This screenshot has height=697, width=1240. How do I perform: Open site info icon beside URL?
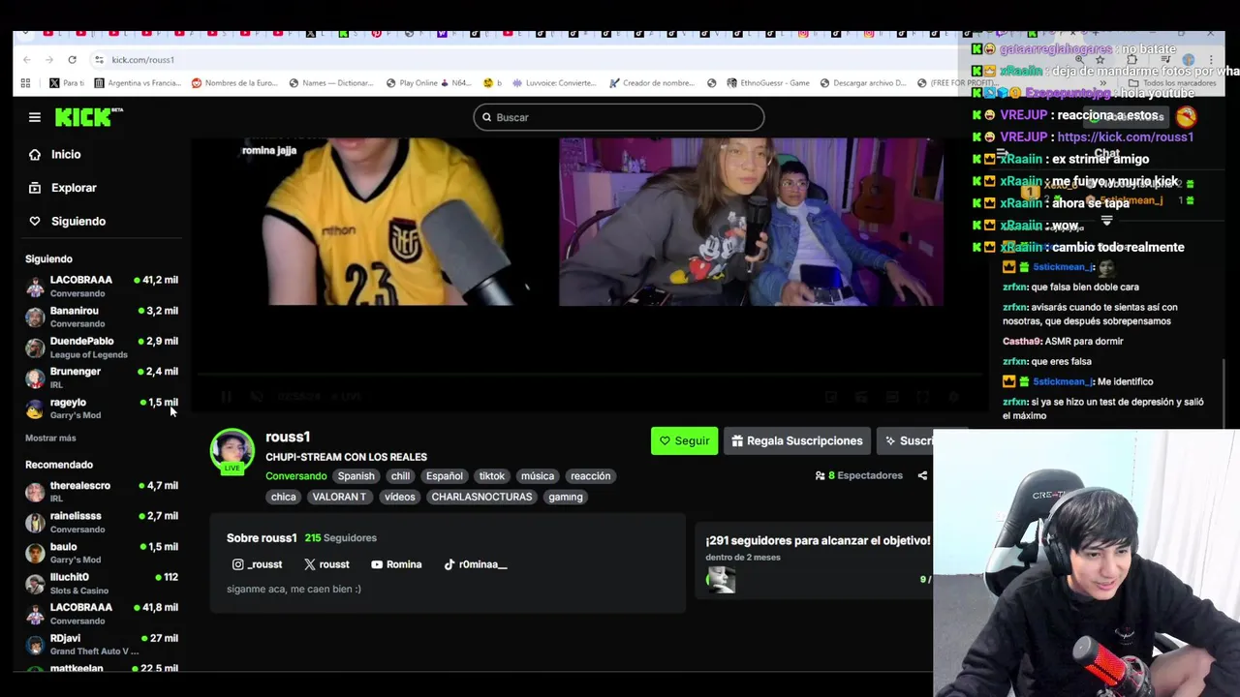tap(99, 60)
